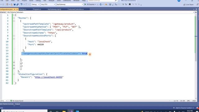Open File Explorer from the taskbar
199x112 pixels.
(x=64, y=111)
